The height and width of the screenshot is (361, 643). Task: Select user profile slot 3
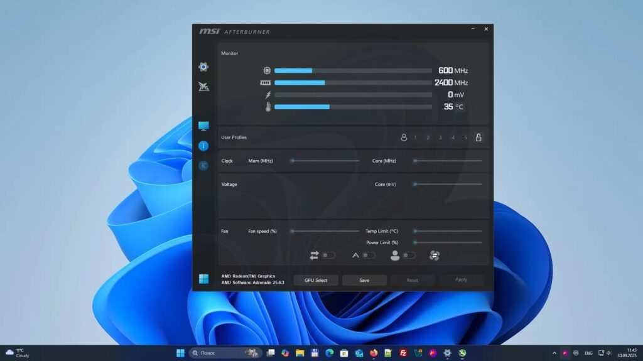[x=440, y=137]
